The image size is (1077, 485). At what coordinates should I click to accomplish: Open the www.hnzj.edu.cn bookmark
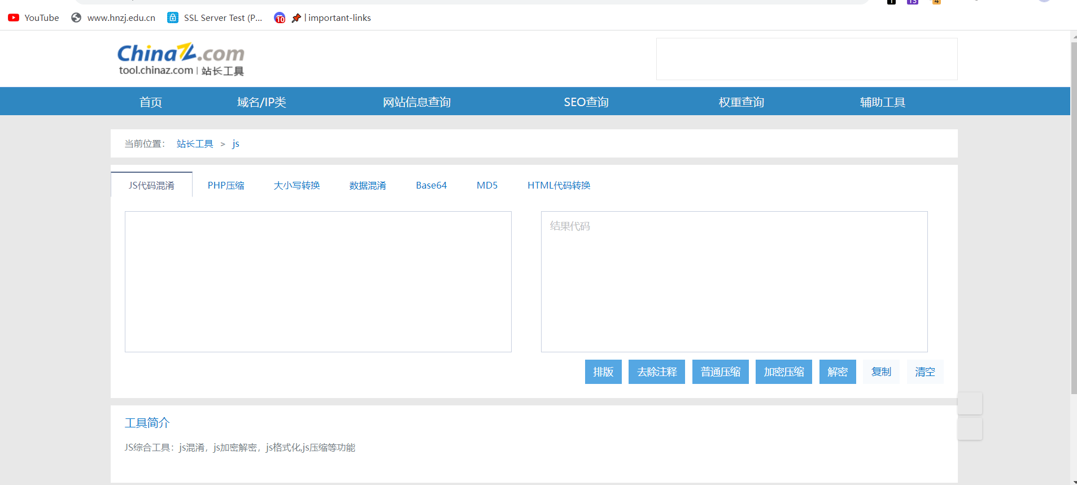[114, 18]
